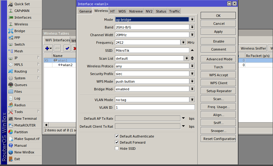This screenshot has width=273, height=166.
Task: Click Freq. Usage... button
Action: (218, 107)
